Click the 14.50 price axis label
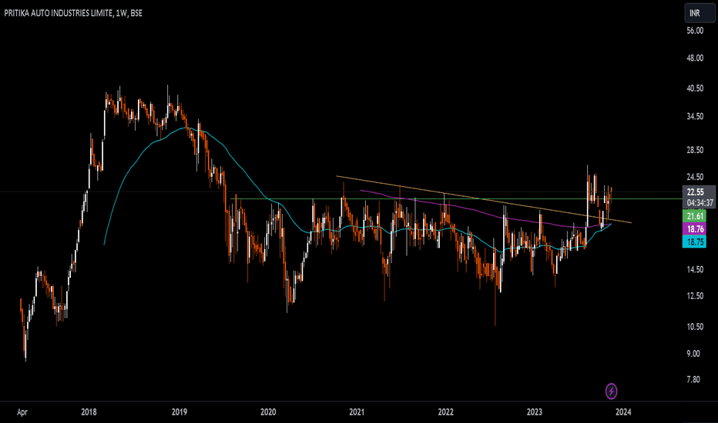718x423 pixels. click(x=695, y=269)
